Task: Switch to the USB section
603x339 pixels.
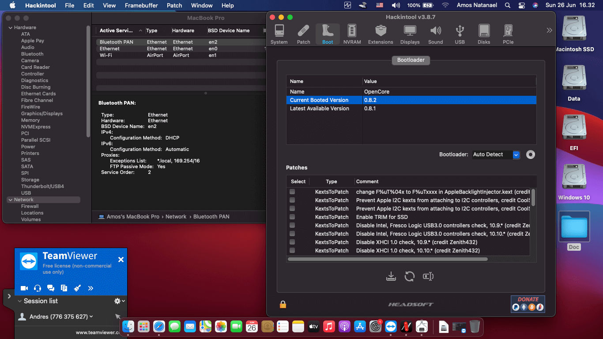Action: (x=460, y=34)
